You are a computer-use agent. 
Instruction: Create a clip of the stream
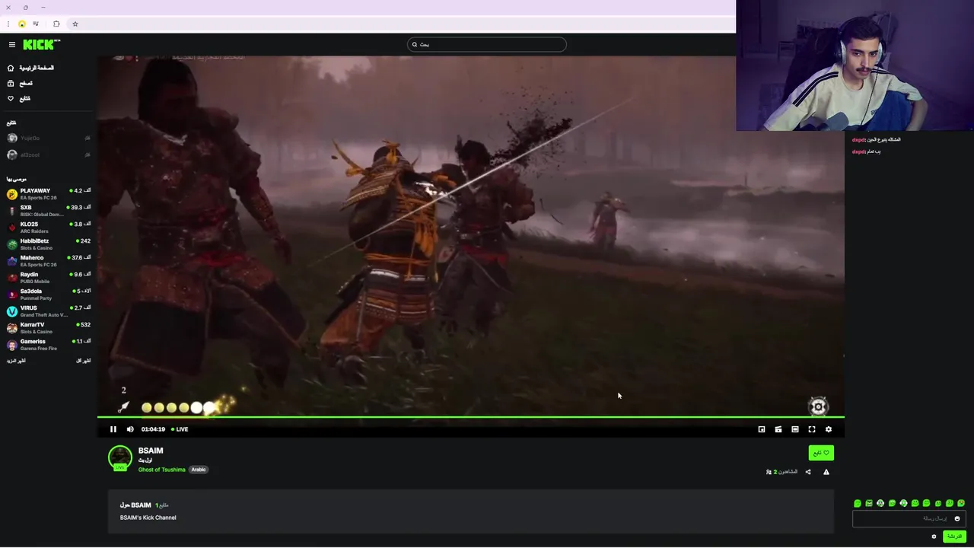tap(778, 429)
